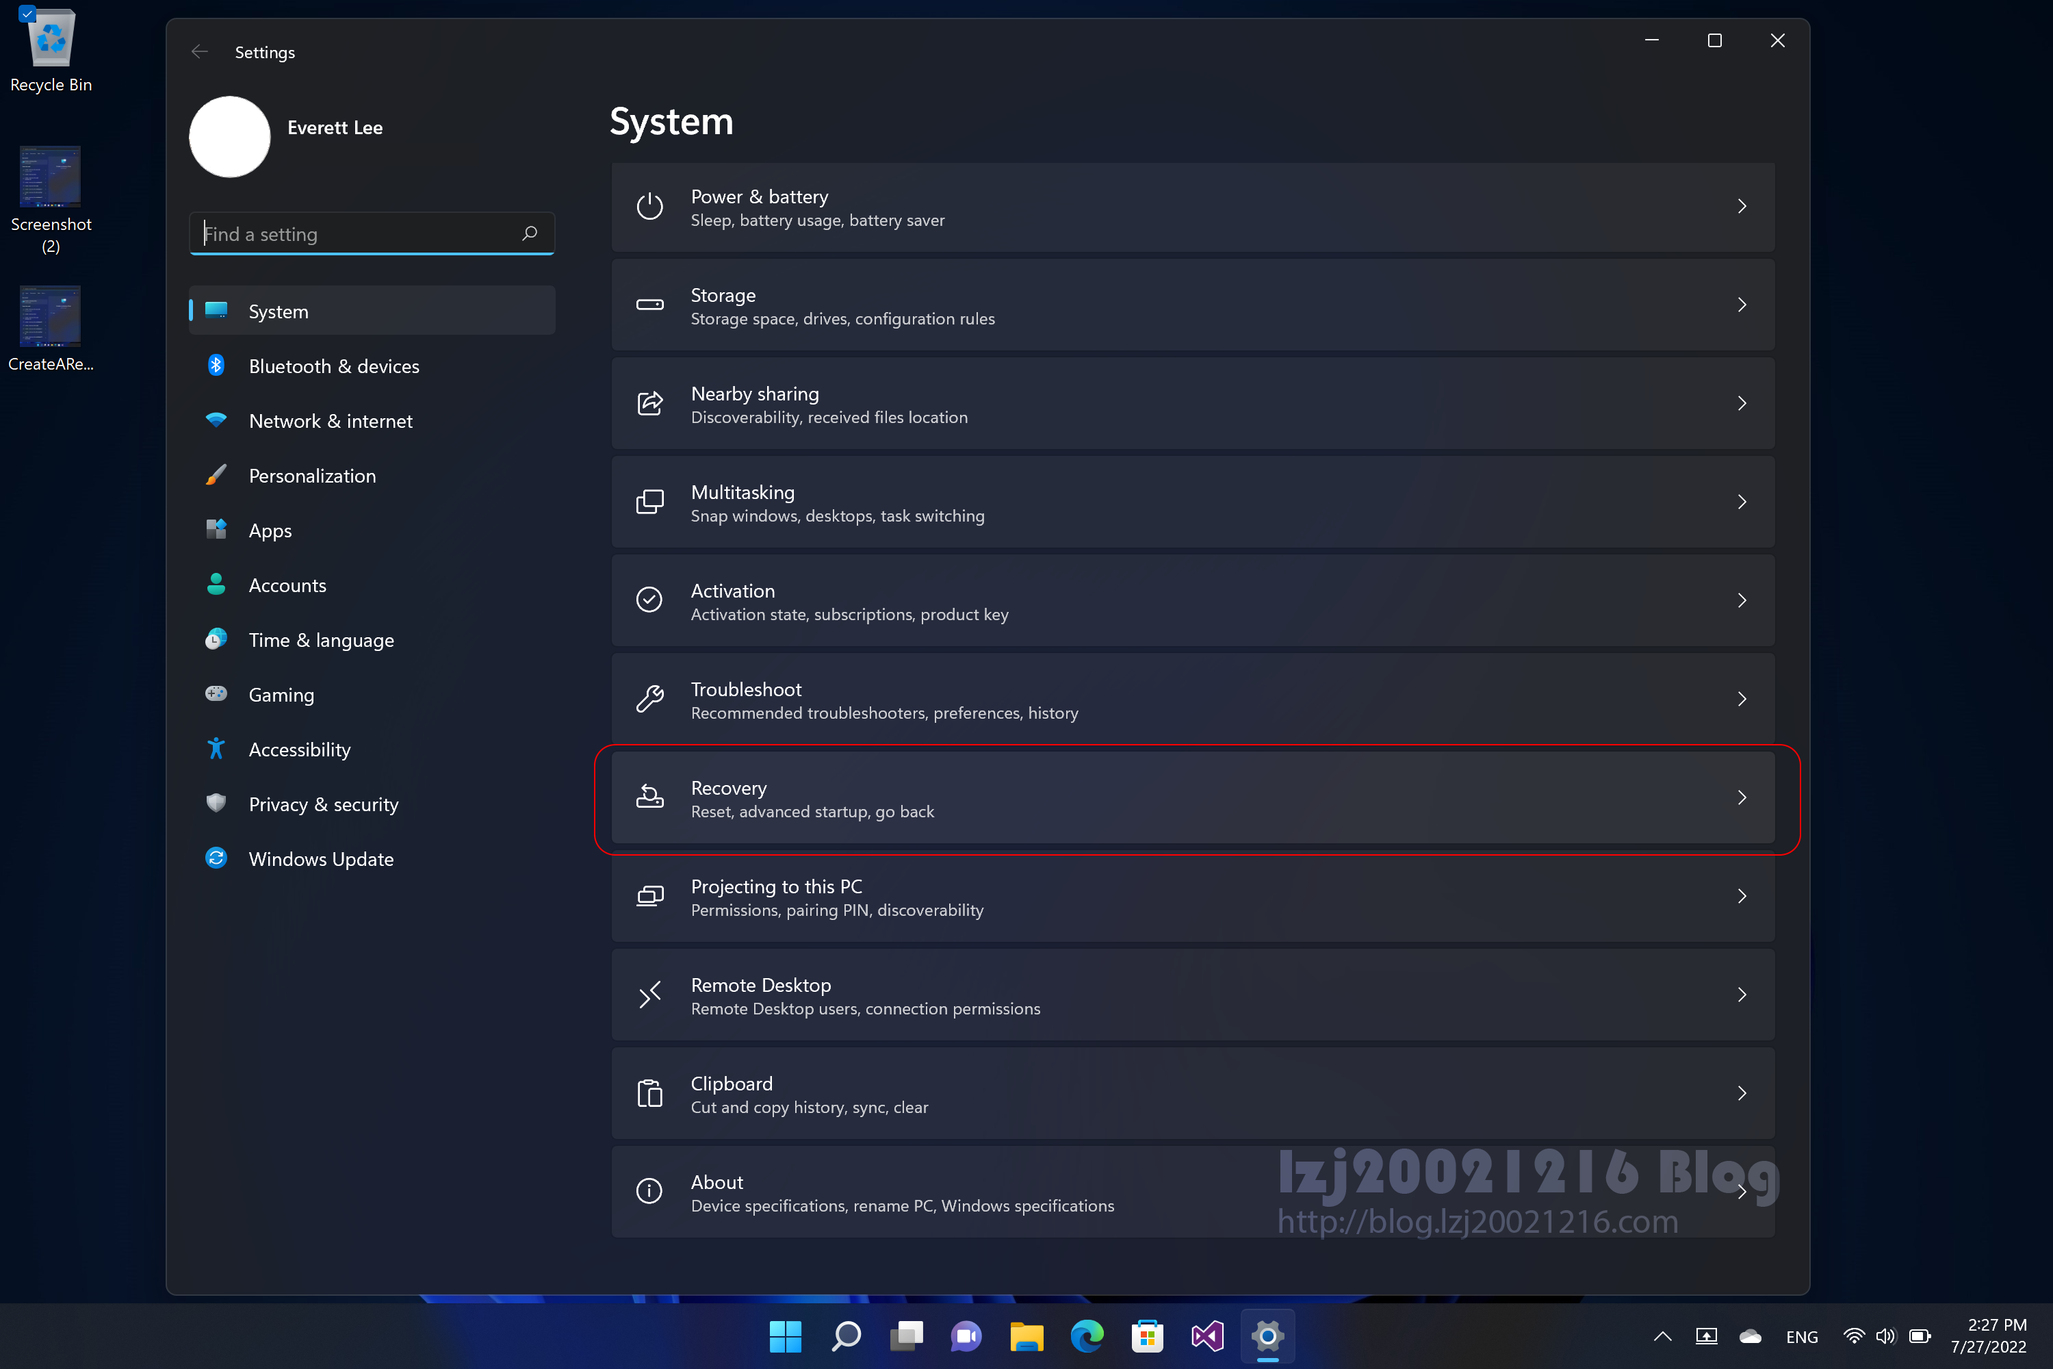Go to the Accounts section
Image resolution: width=2053 pixels, height=1369 pixels.
pos(287,585)
